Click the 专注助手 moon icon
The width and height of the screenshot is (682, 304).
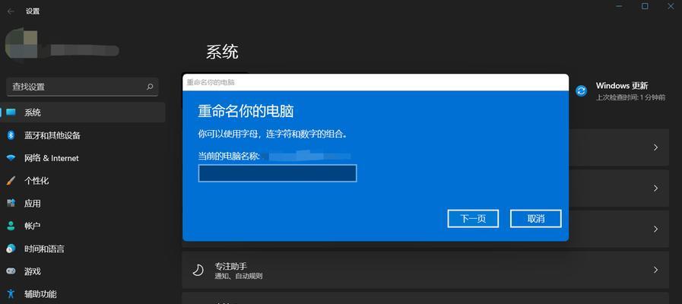(x=198, y=270)
